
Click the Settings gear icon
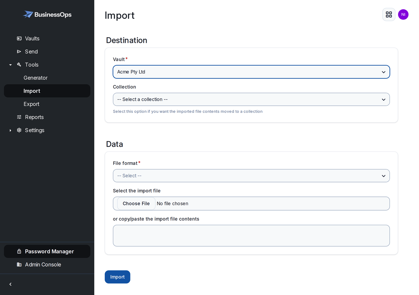point(19,130)
